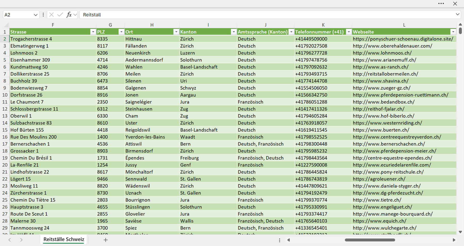
Task: Open link http://www.bedandbox.ch/
Action: (x=384, y=102)
